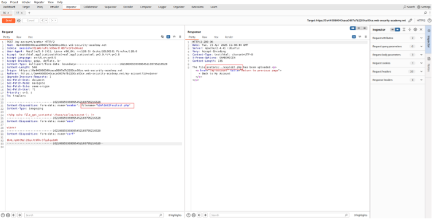Open response Hex view tab
The height and width of the screenshot is (219, 433).
pos(216,37)
